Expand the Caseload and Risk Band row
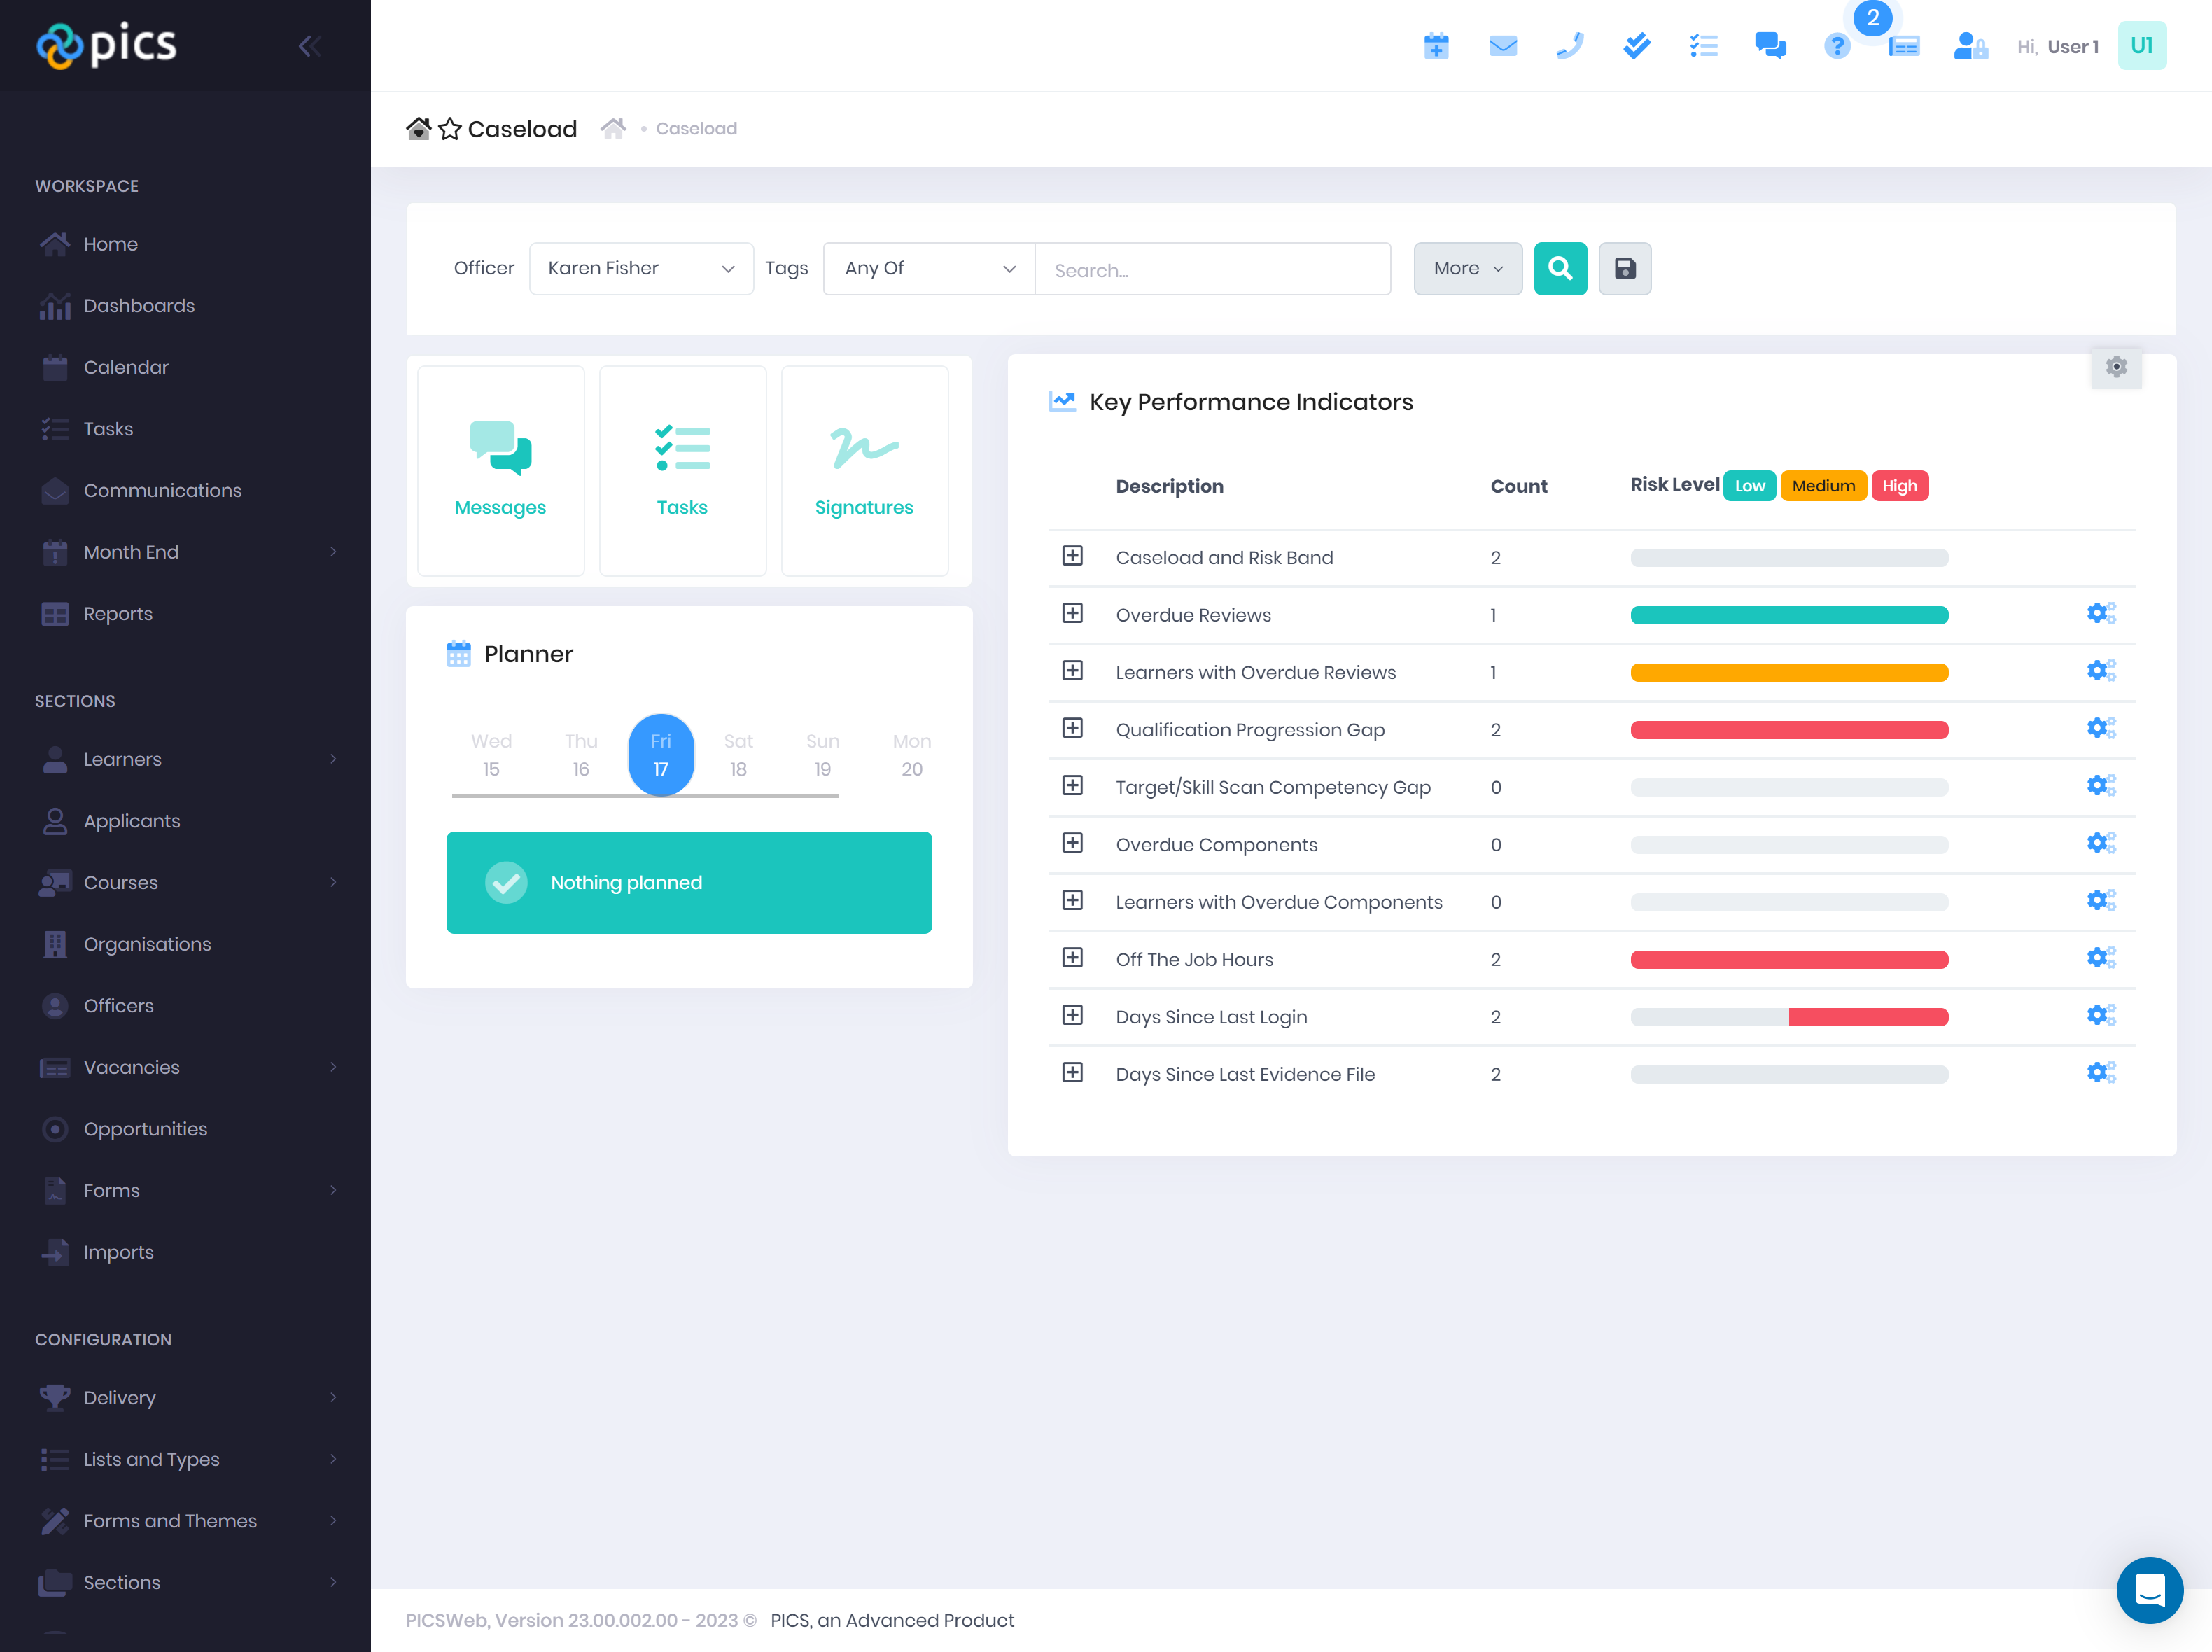This screenshot has height=1652, width=2212. tap(1072, 556)
